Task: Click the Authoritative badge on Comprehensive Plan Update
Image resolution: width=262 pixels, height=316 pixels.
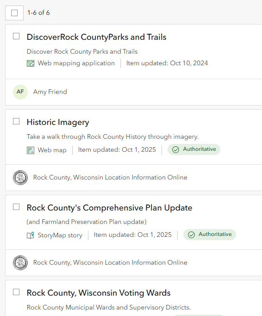Action: coord(210,235)
